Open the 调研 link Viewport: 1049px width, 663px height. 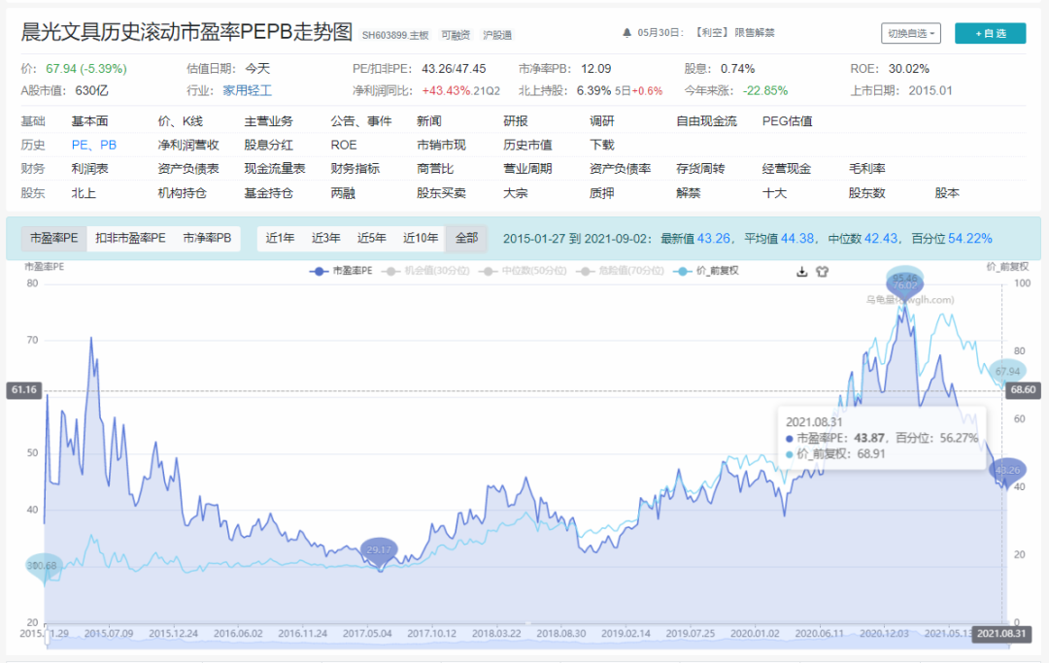(x=601, y=121)
